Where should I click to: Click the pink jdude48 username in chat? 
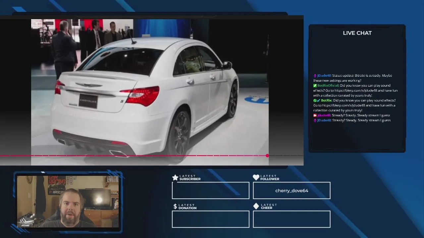tap(324, 115)
